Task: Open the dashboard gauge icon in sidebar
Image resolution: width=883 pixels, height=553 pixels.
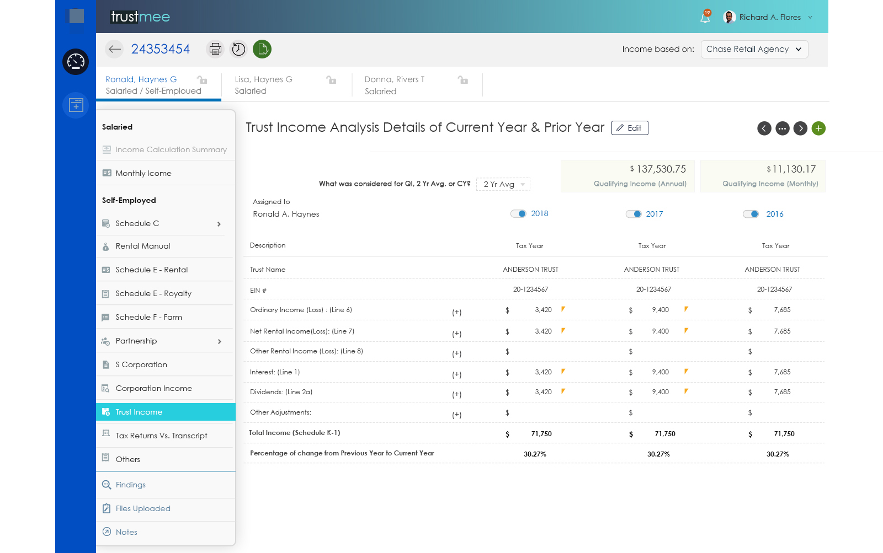Action: pos(76,62)
